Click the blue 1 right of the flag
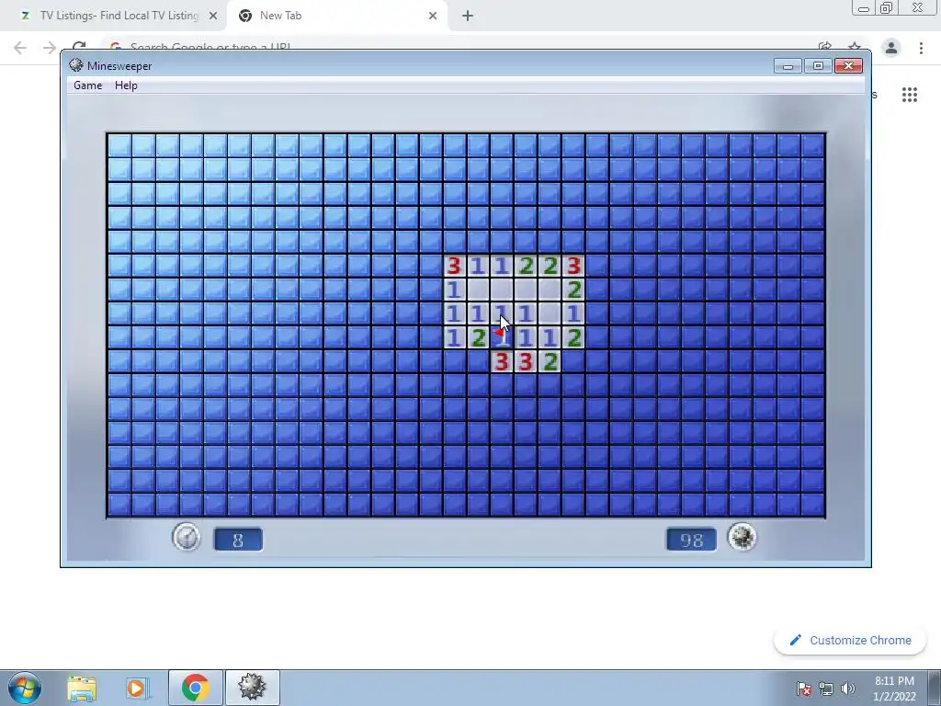Image resolution: width=941 pixels, height=706 pixels. click(x=526, y=337)
